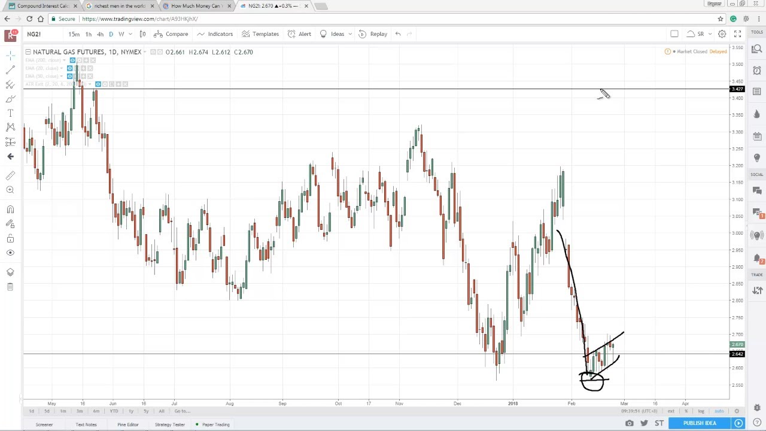The width and height of the screenshot is (766, 431).
Task: Open the news list panel
Action: [757, 92]
